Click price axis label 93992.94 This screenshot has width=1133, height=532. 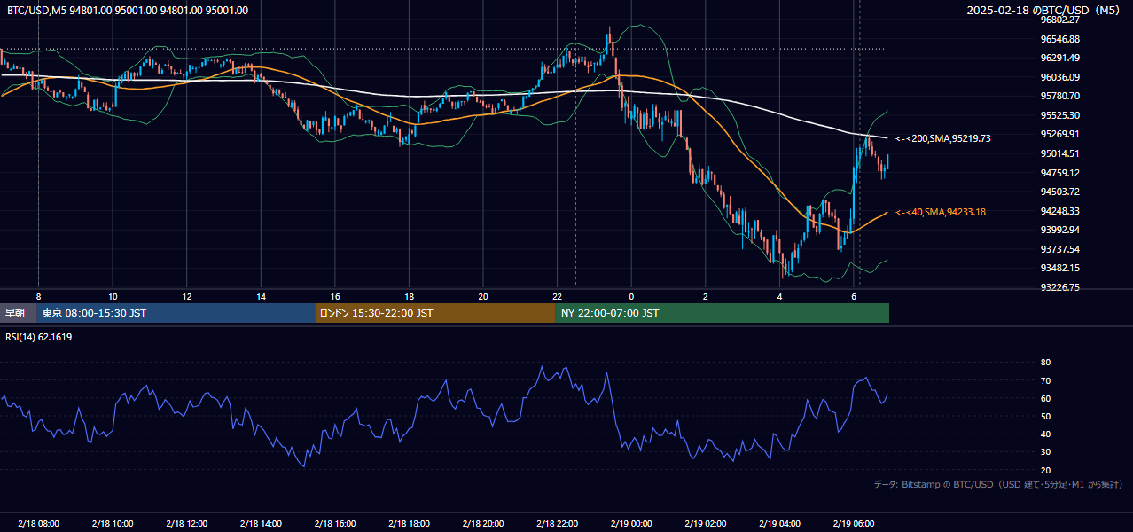[x=1060, y=230]
